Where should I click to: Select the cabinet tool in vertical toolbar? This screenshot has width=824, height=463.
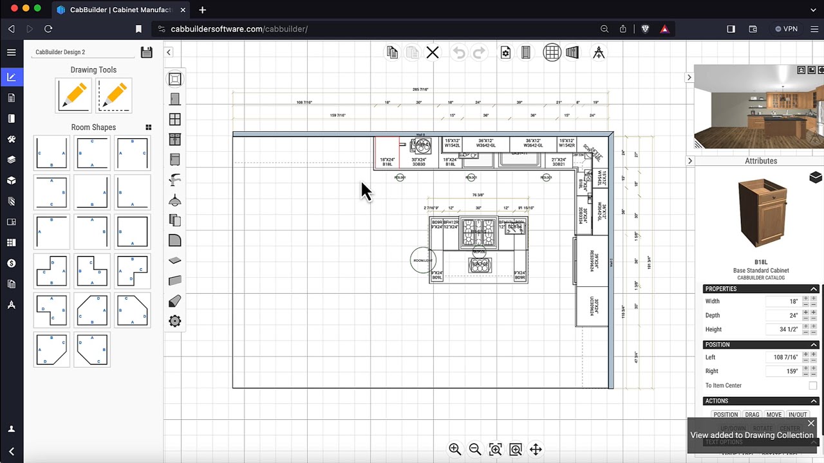[x=174, y=140]
